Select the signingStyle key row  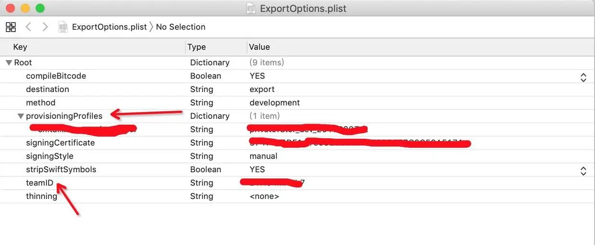(49, 156)
